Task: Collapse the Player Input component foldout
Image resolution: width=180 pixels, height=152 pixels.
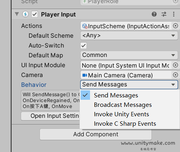Action: 17,14
